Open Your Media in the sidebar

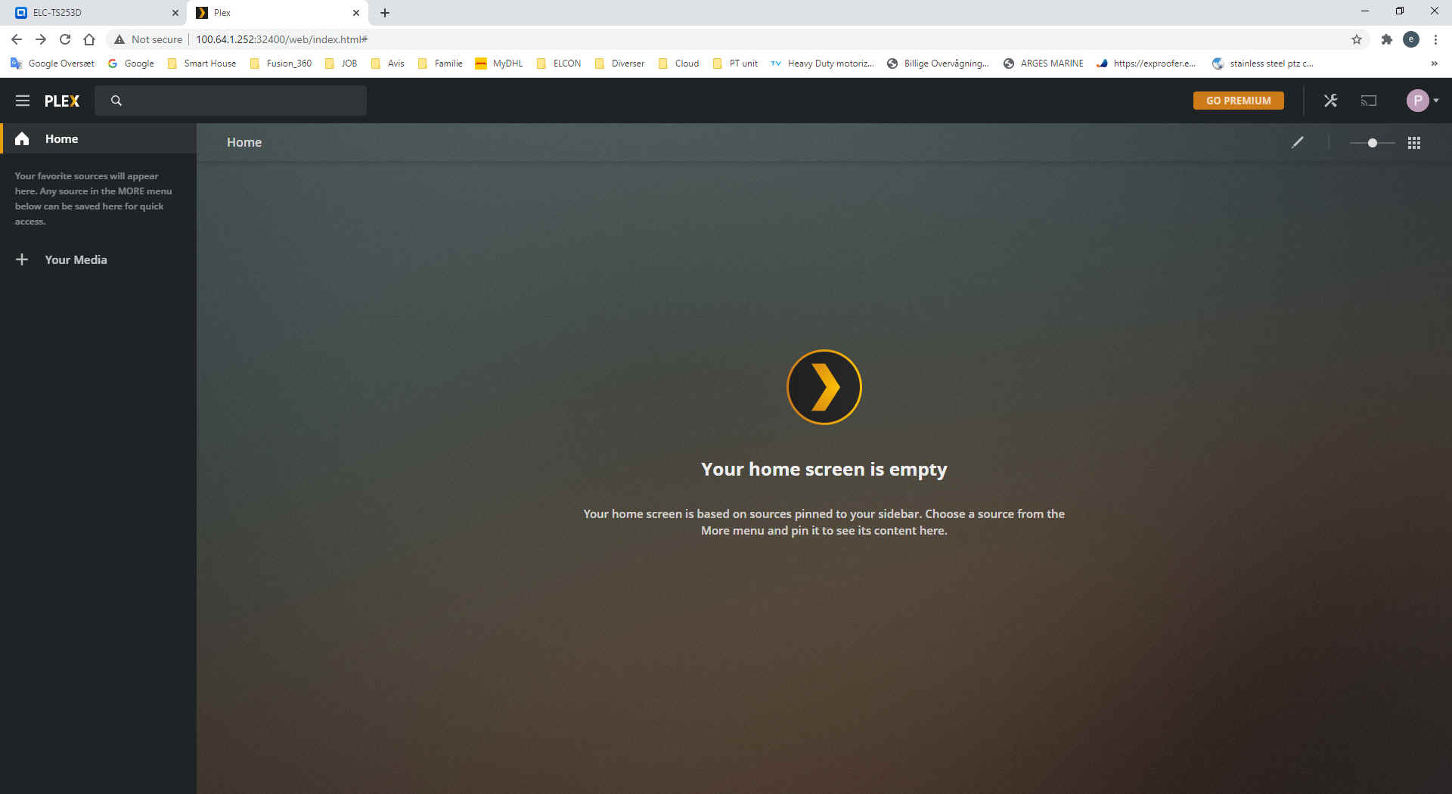pyautogui.click(x=76, y=259)
